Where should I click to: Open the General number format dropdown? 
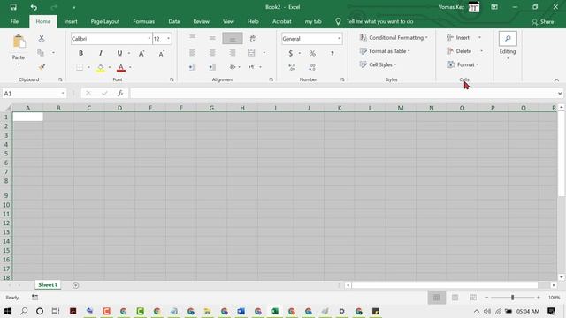coord(339,39)
